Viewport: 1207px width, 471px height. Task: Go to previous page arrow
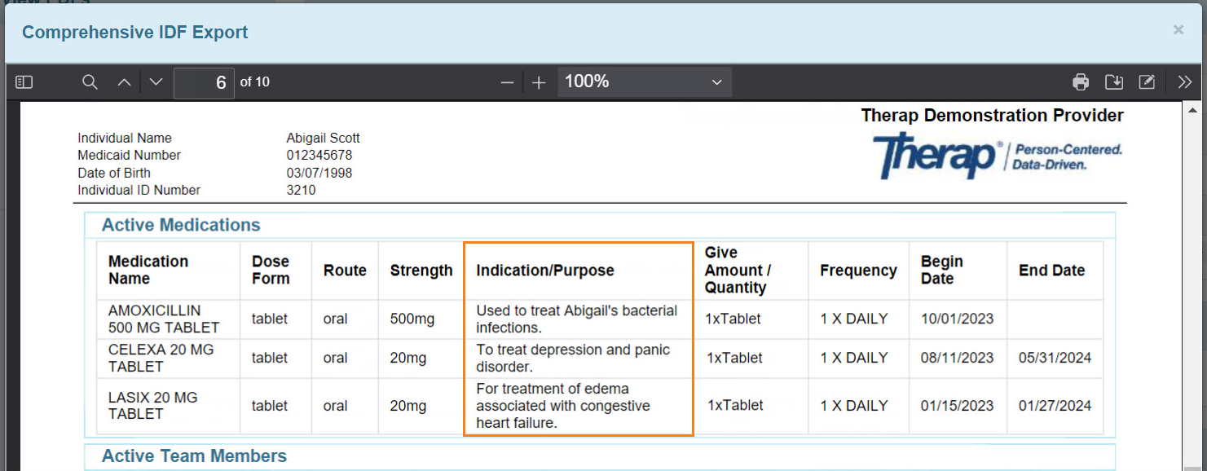point(124,82)
